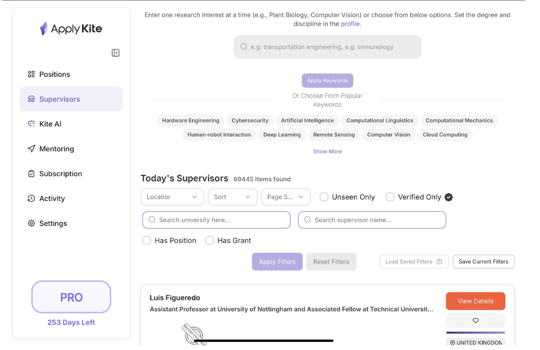
Task: Open the Page Size dropdown
Action: (286, 197)
